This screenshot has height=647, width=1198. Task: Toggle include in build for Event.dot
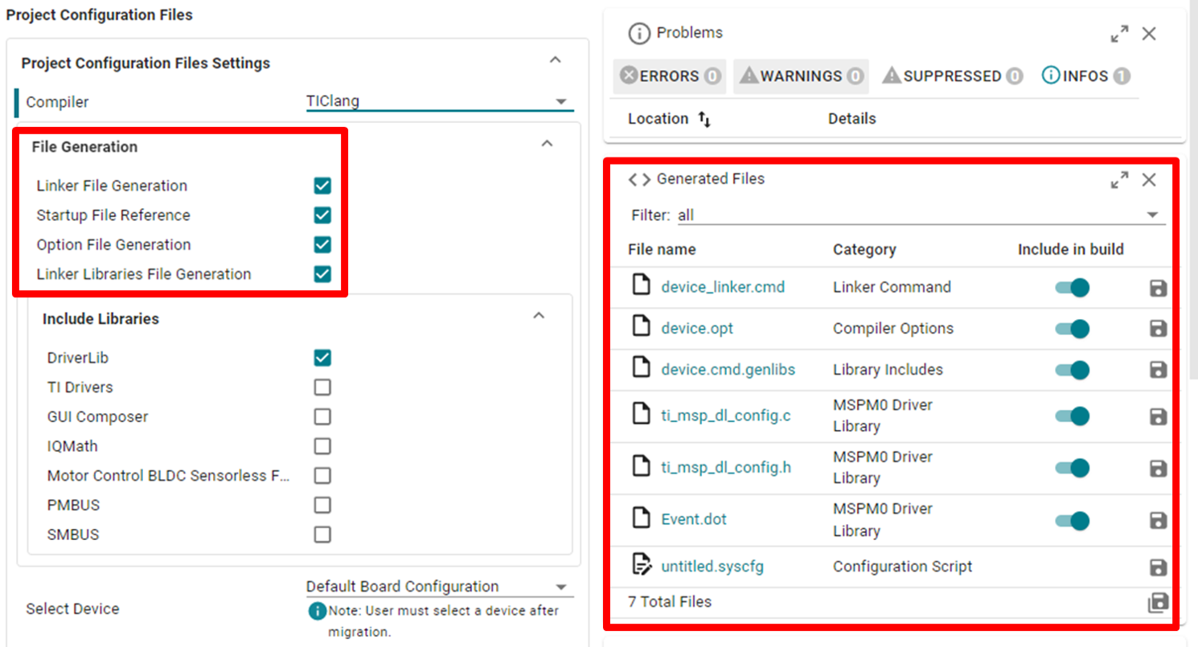coord(1073,520)
